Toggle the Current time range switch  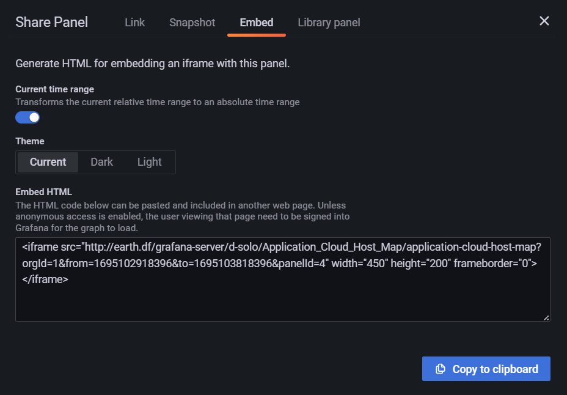pos(27,117)
